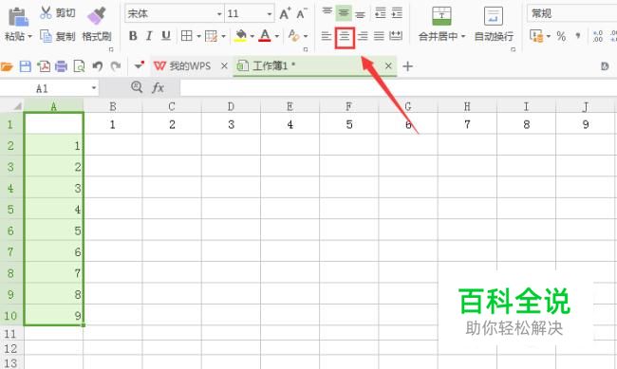Apply the thousands comma style
Viewport: 617px width, 369px height.
[x=578, y=36]
